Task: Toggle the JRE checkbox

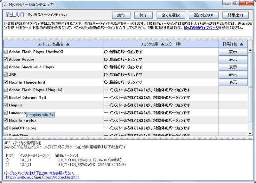Action: click(6, 75)
